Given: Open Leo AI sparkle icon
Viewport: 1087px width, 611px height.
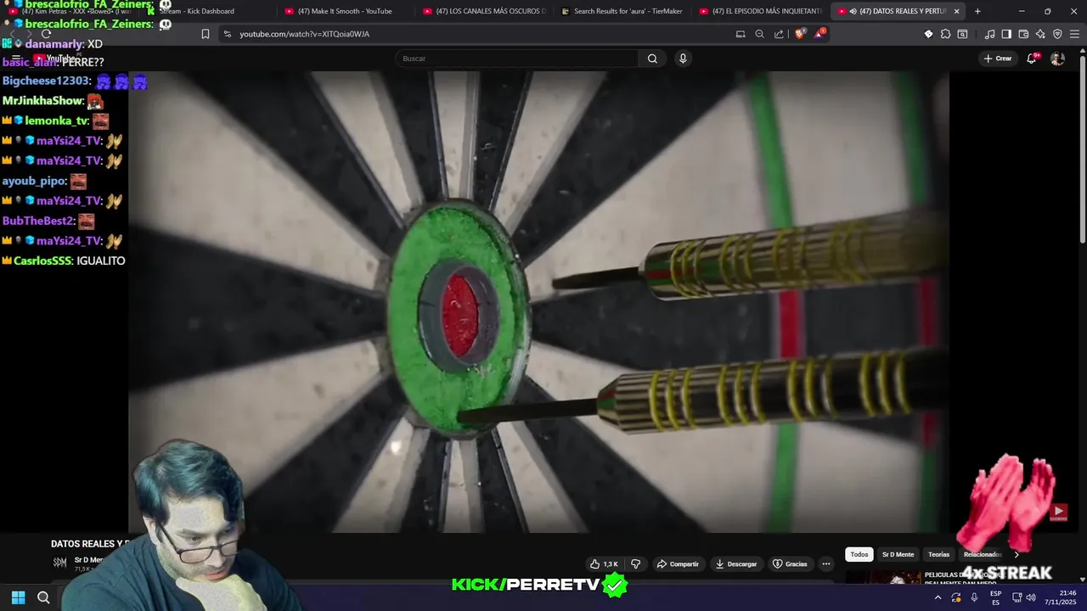Looking at the screenshot, I should [1040, 34].
